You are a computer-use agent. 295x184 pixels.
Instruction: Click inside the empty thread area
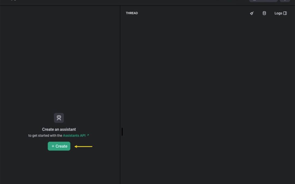[208, 95]
